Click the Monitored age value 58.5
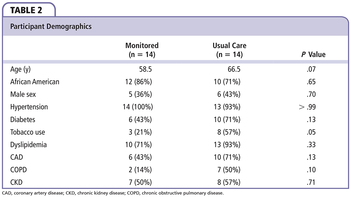This screenshot has width=351, height=197. click(x=145, y=69)
